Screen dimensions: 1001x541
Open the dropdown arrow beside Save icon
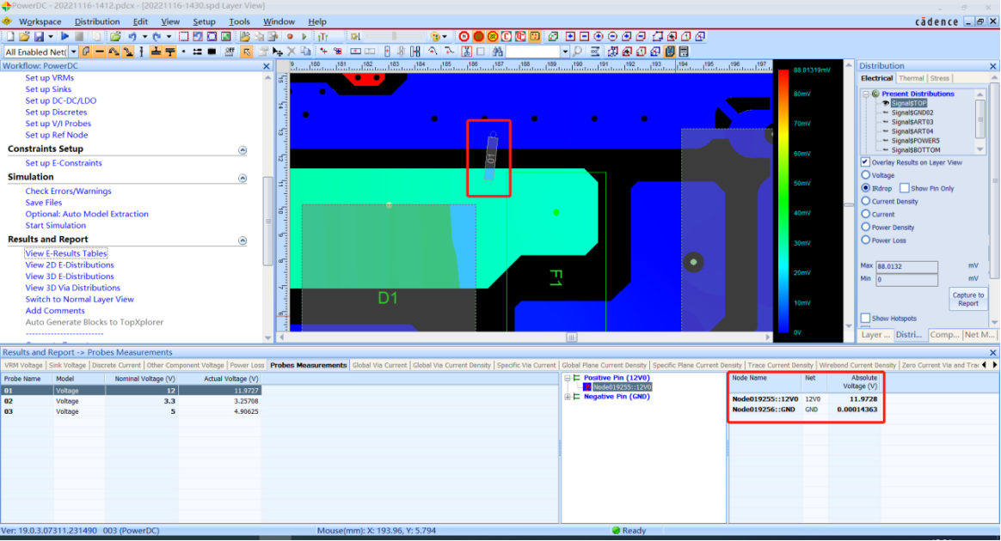tap(51, 36)
